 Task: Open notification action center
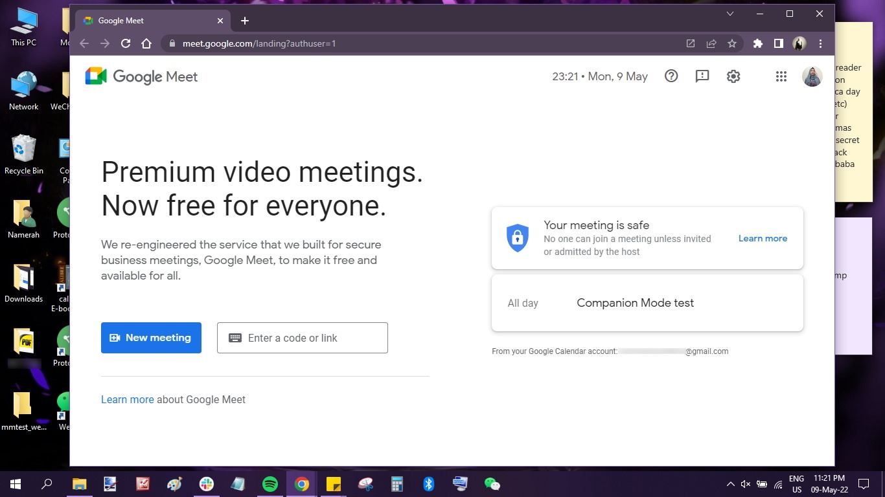coord(864,484)
